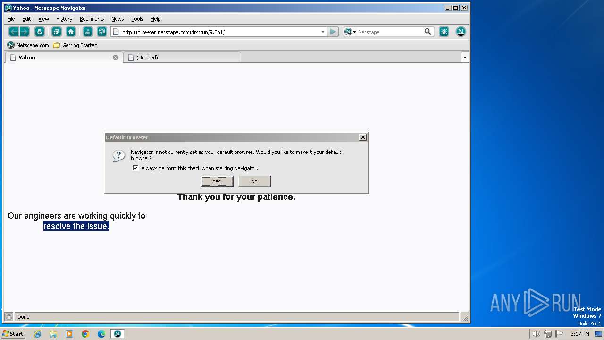Open the list all tabs dropdown
This screenshot has width=604, height=340.
pyautogui.click(x=465, y=57)
